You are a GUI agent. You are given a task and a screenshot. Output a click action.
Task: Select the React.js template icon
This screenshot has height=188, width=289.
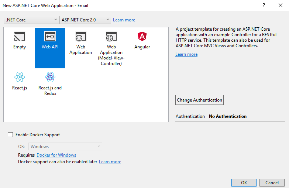(20, 77)
